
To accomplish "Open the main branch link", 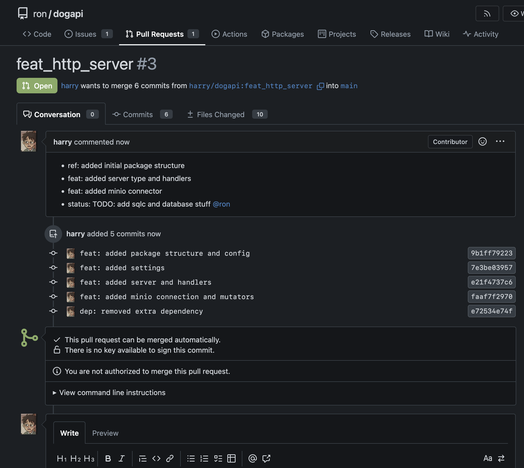I will [x=349, y=86].
